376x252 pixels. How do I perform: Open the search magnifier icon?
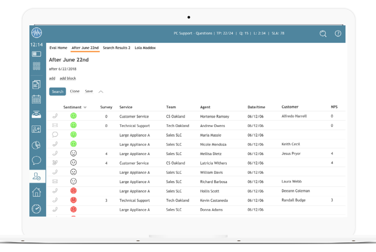[x=323, y=33]
